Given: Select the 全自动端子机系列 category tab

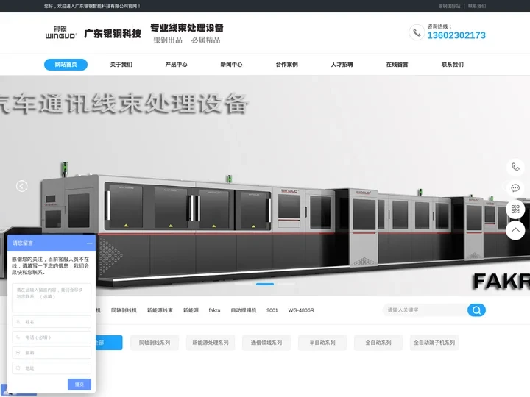Looking at the screenshot, I should click(434, 343).
